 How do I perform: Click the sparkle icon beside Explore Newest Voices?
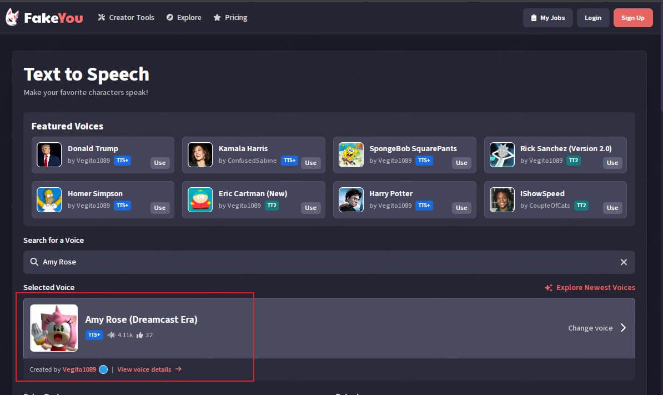point(549,288)
